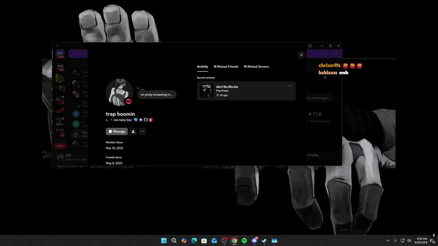Click the red NEW pill in server list
This screenshot has width=438, height=246.
click(60, 146)
